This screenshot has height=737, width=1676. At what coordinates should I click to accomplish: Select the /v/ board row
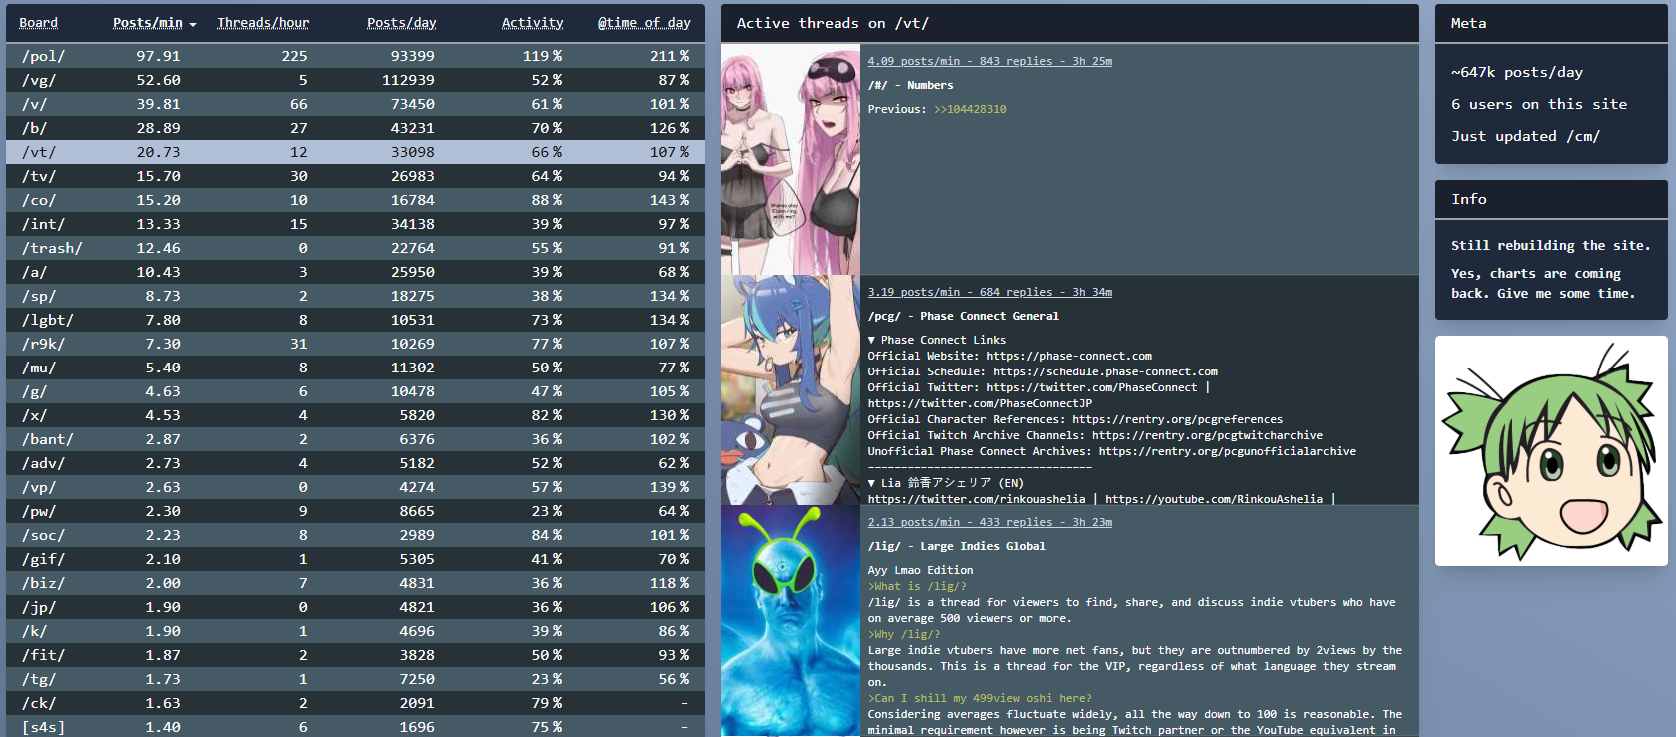(x=355, y=104)
